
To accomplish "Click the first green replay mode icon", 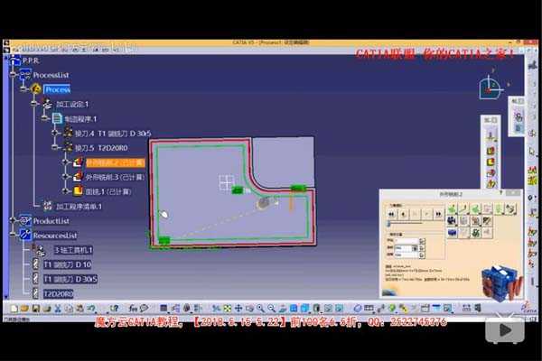I will point(453,208).
